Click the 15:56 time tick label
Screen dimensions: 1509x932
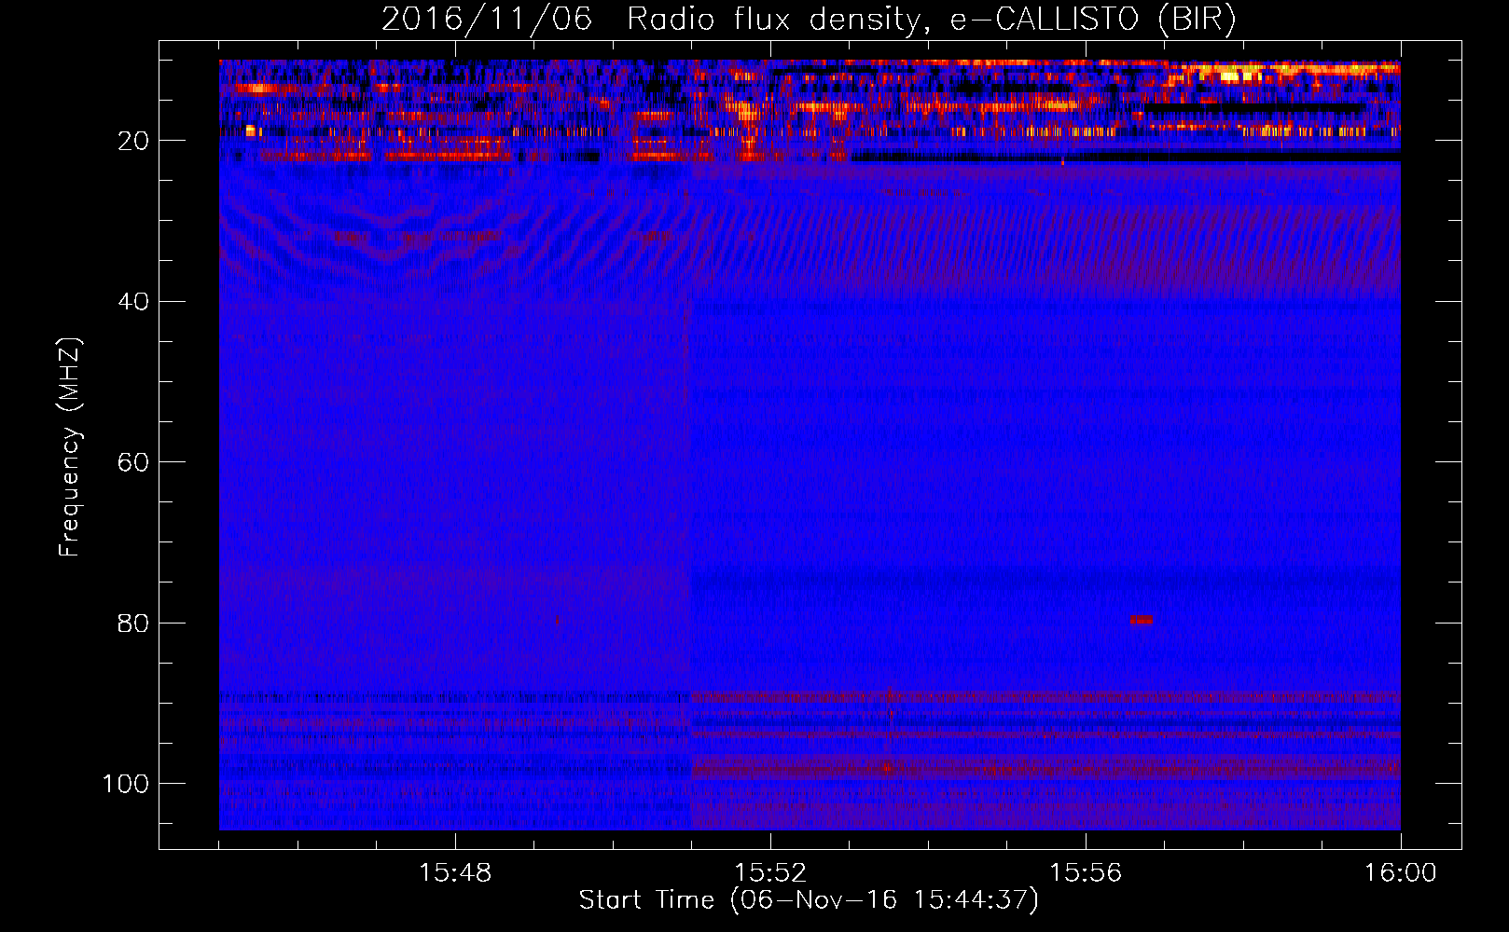pos(1086,873)
